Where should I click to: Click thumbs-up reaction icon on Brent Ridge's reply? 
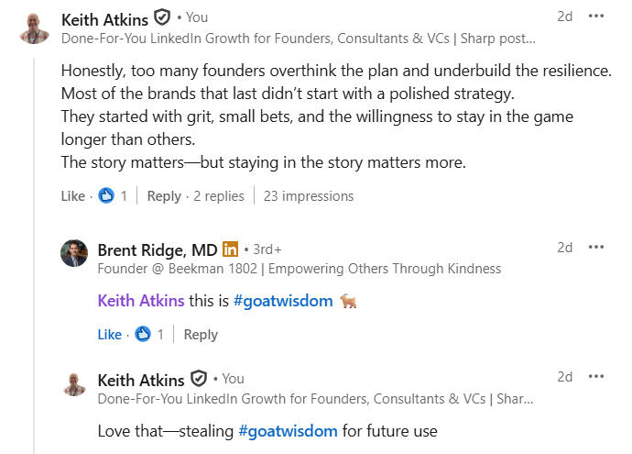click(143, 334)
